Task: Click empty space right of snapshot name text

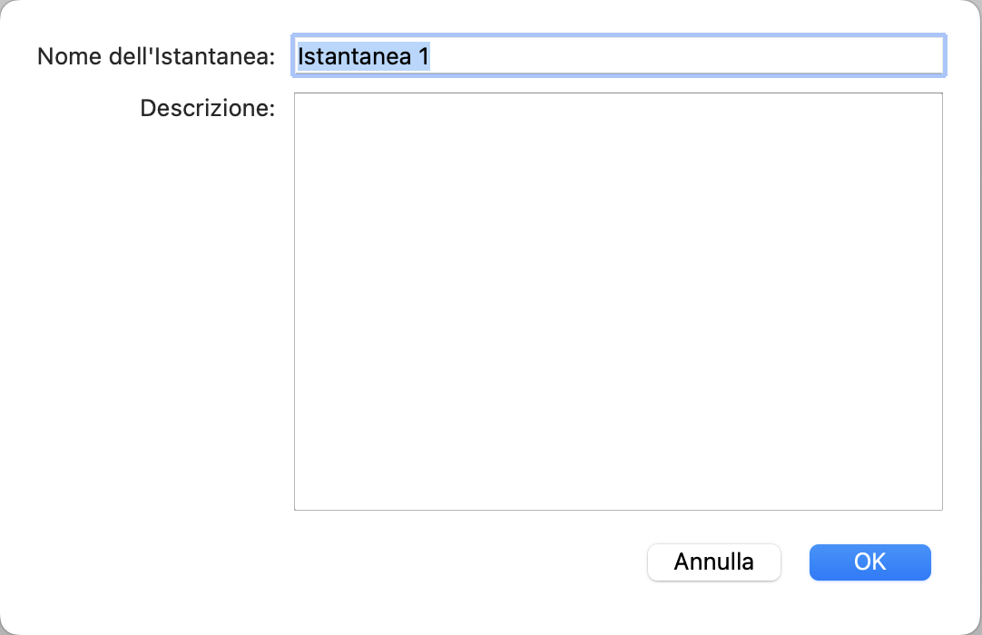Action: 681,56
